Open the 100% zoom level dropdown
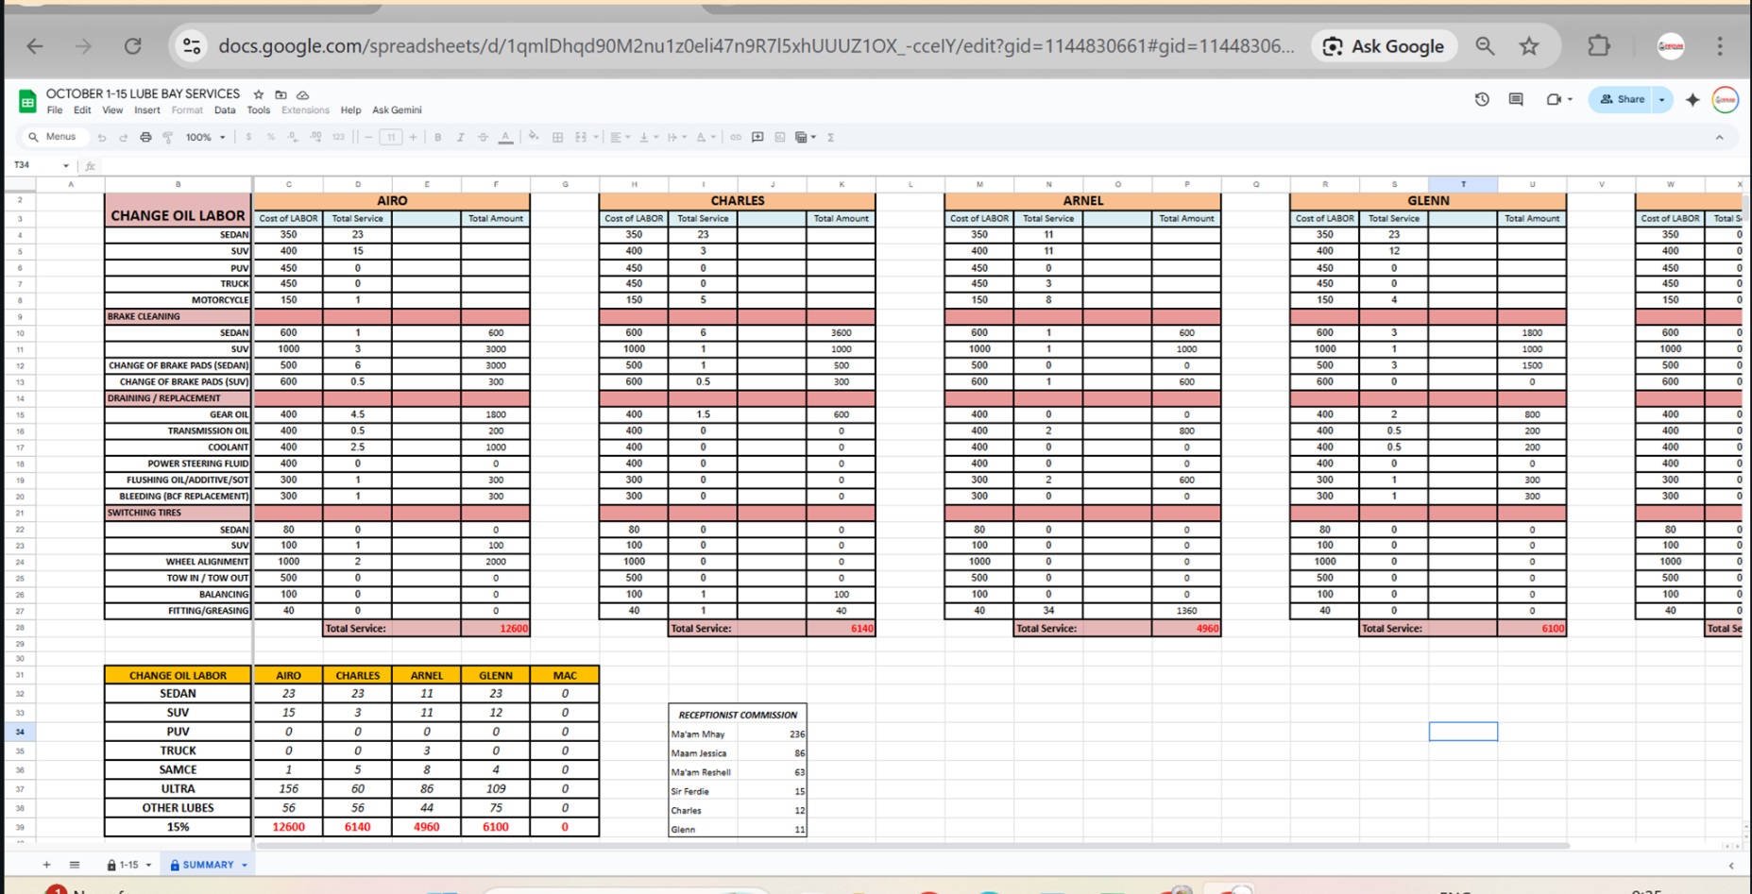This screenshot has height=894, width=1752. (x=205, y=138)
